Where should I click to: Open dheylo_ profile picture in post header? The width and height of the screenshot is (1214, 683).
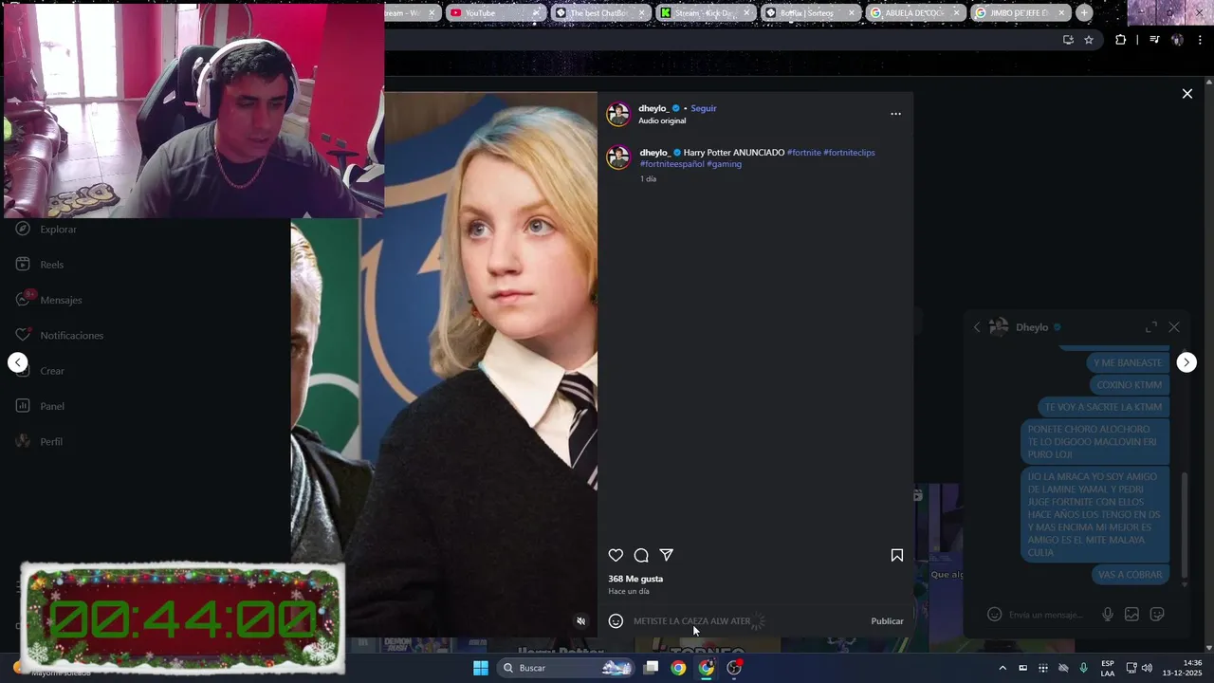pos(618,114)
